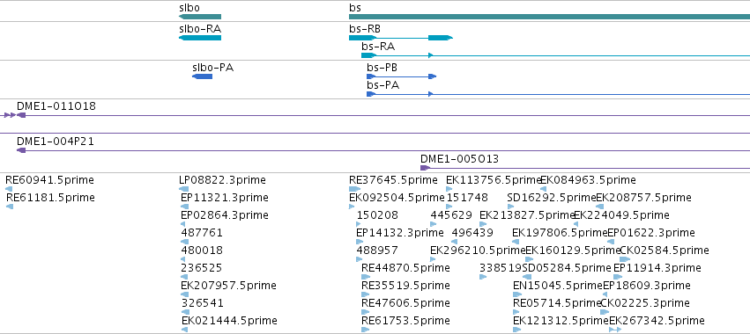Open the bs-PA protein label
750x334 pixels.
tap(382, 85)
